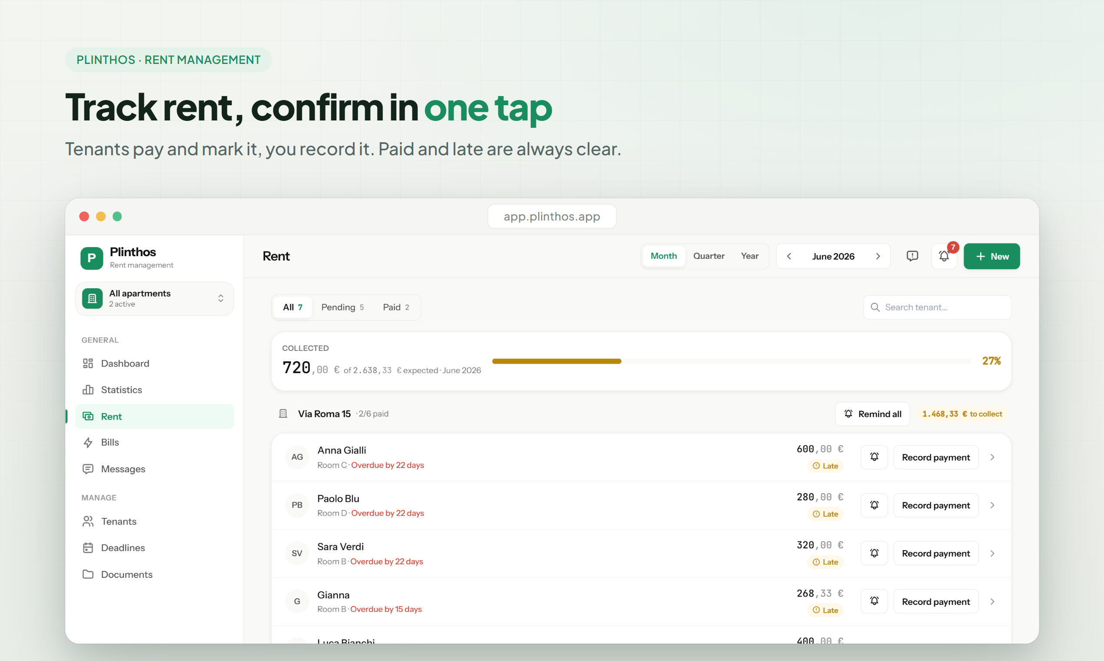The image size is (1104, 661).
Task: Go to previous month arrow
Action: coord(789,256)
